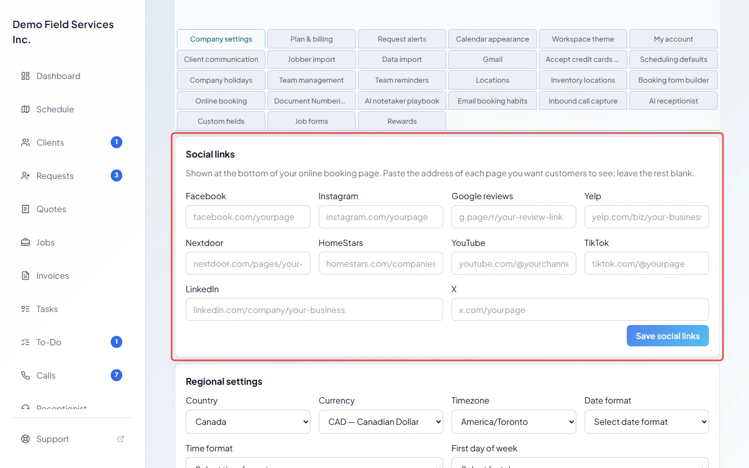
Task: Select the TikTok page field
Action: [x=647, y=264]
